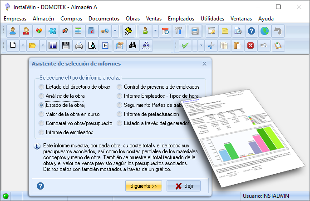
Task: Open the Documentos menu
Action: click(104, 19)
